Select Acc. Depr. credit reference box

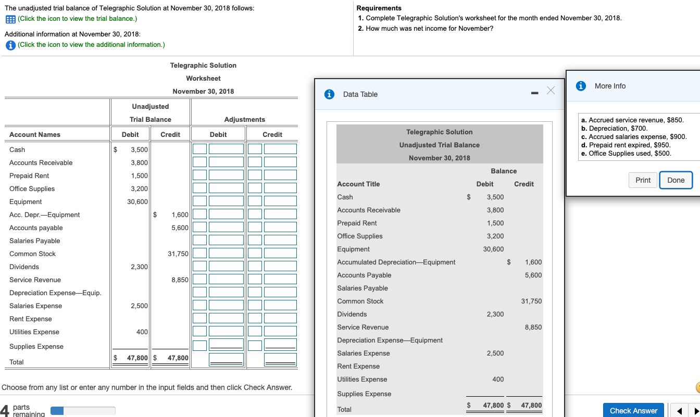coord(255,214)
